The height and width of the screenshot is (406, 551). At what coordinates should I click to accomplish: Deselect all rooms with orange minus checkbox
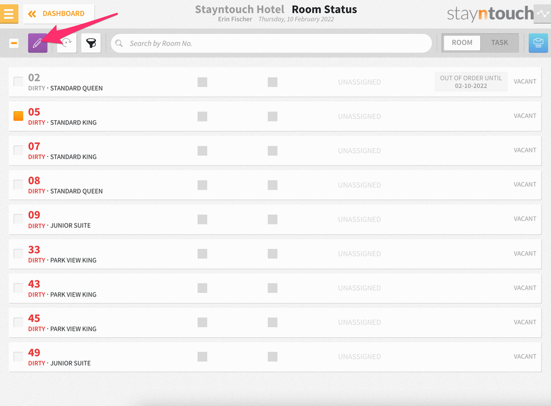coord(14,43)
